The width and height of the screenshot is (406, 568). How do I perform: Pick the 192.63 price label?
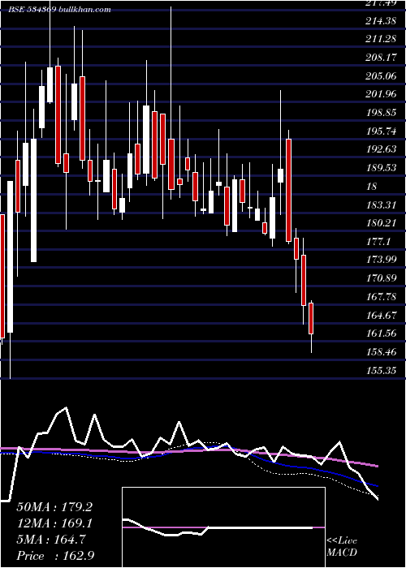pyautogui.click(x=381, y=149)
